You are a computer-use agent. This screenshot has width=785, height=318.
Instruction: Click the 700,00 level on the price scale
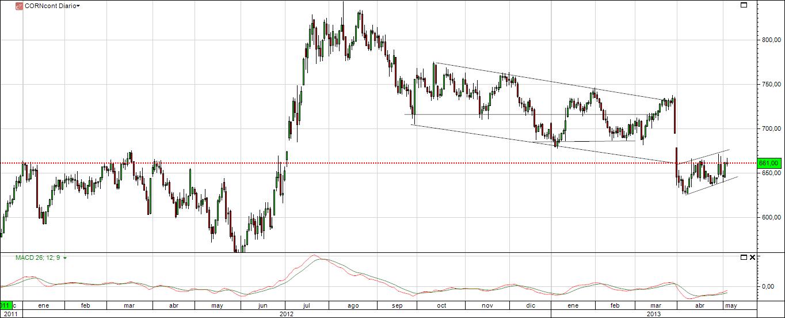click(x=769, y=129)
